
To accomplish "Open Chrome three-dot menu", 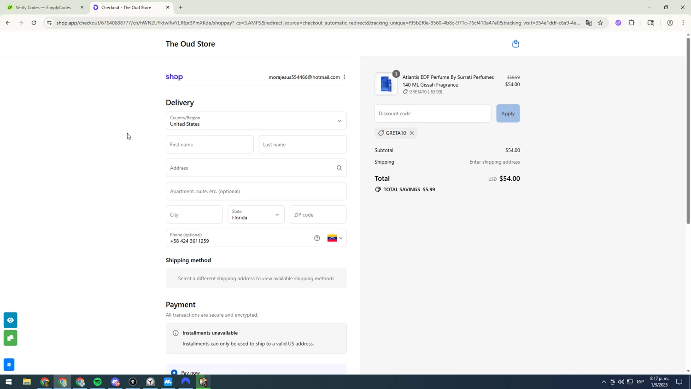I will tap(683, 23).
